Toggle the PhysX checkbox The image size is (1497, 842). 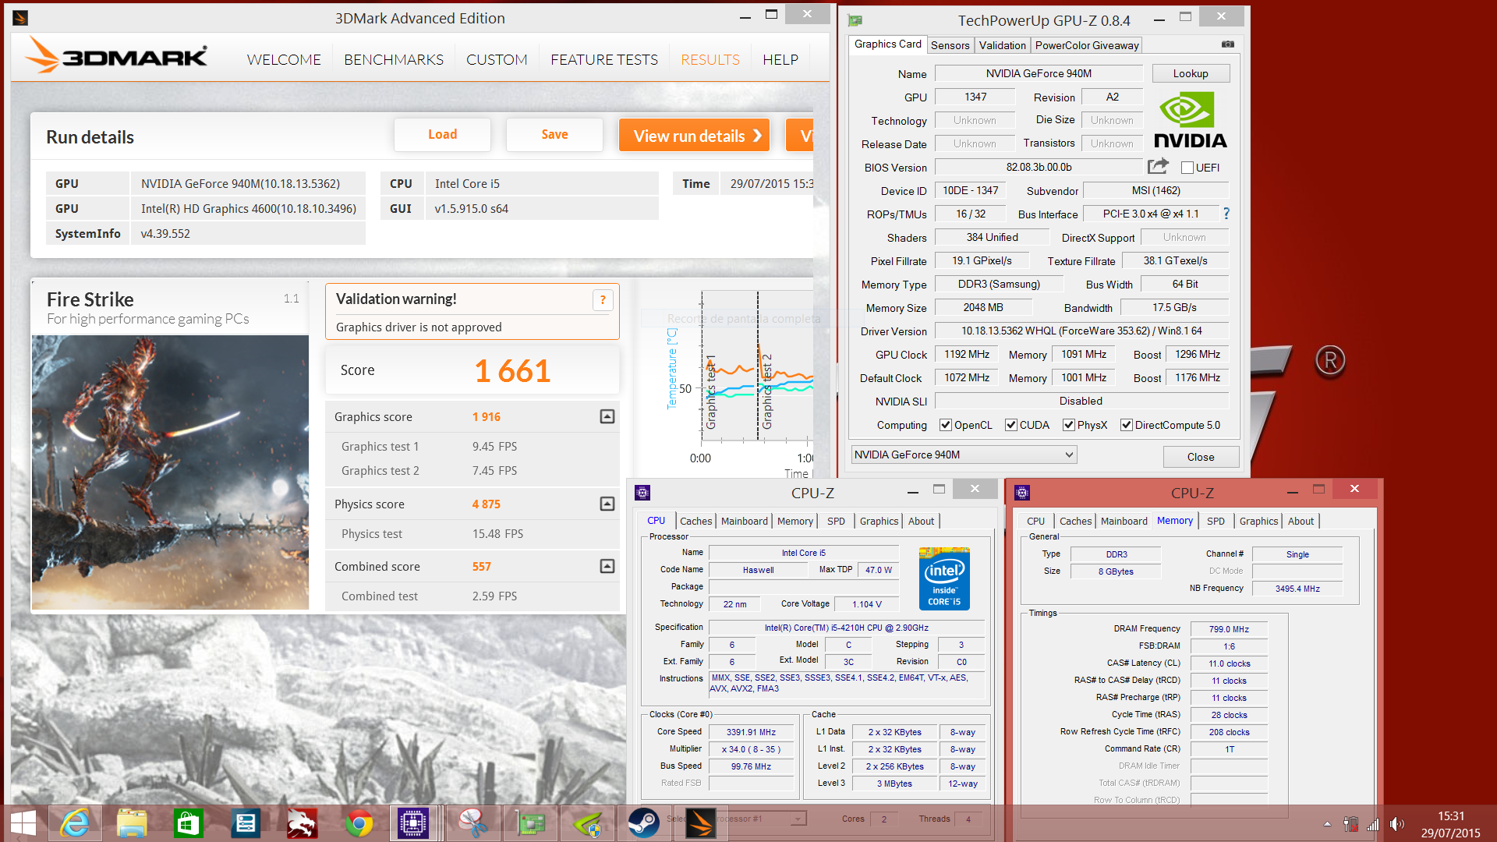[1069, 425]
